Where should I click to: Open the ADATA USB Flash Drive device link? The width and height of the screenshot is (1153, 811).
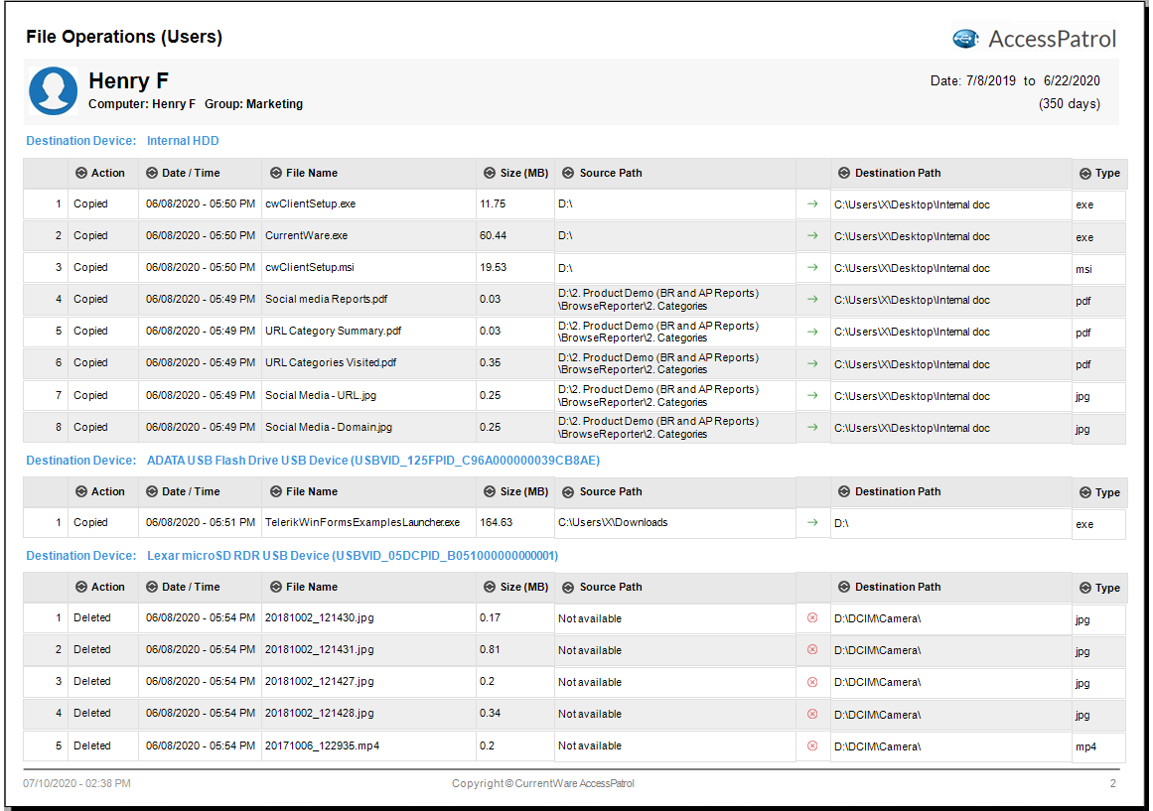click(372, 461)
